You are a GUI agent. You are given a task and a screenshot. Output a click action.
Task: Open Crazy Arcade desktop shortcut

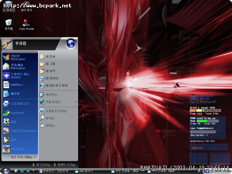(26, 25)
